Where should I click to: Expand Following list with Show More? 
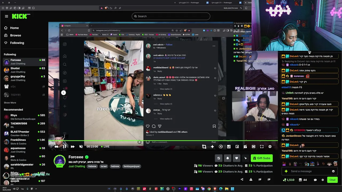tap(10, 103)
